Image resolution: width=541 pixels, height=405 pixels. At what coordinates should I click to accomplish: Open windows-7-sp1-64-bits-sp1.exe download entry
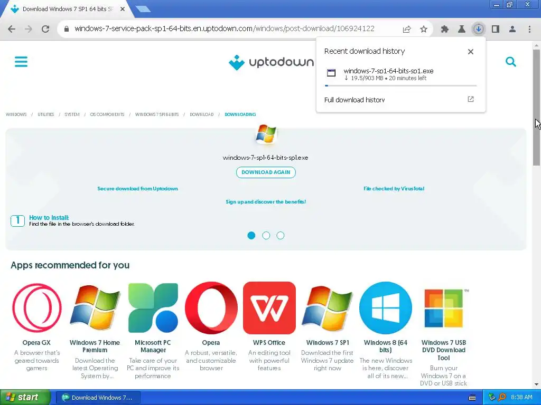pos(401,74)
